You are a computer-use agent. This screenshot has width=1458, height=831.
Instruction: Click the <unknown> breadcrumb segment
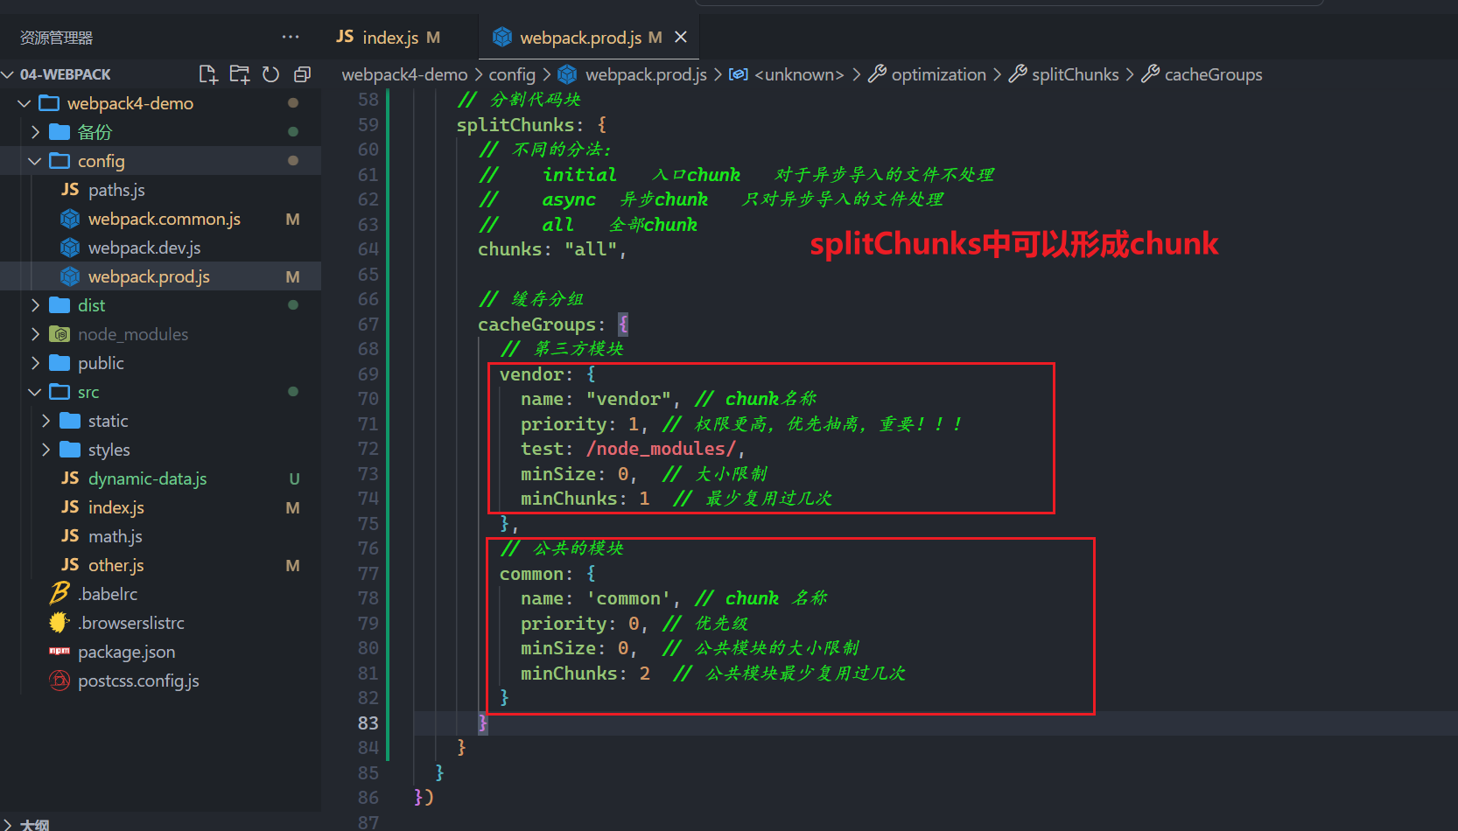click(x=799, y=74)
